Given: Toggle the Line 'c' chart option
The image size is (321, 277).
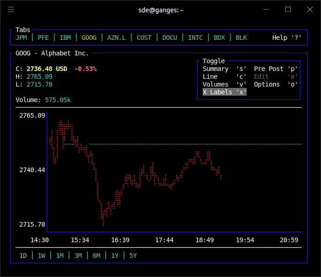Looking at the screenshot, I should point(224,76).
